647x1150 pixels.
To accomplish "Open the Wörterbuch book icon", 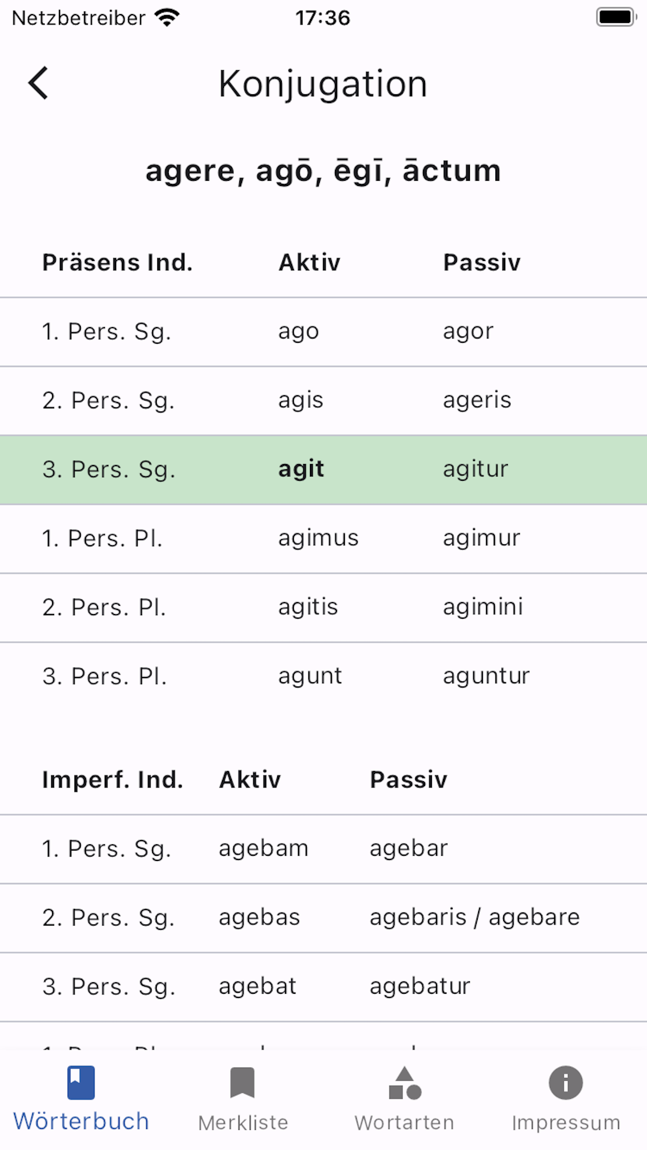I will (81, 1083).
